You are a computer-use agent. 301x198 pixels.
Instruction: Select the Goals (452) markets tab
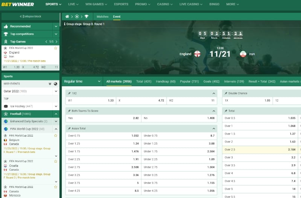click(211, 81)
